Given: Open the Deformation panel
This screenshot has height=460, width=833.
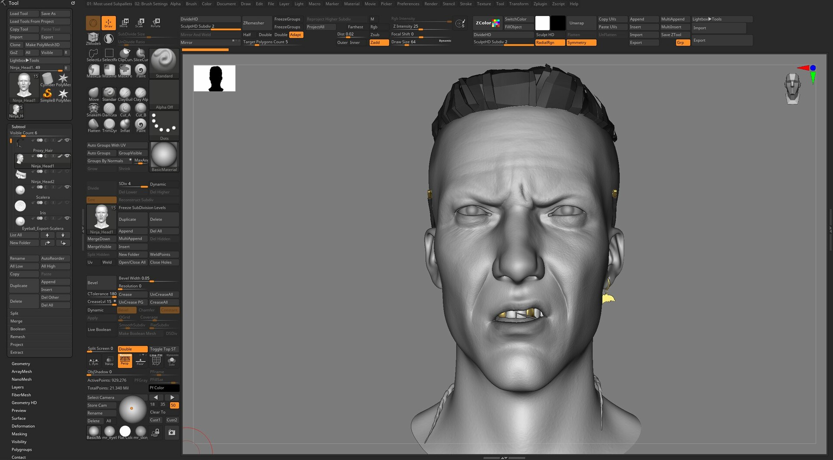Looking at the screenshot, I should pos(23,426).
